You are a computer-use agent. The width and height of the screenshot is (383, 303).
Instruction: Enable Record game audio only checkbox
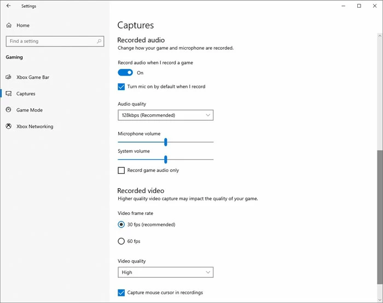121,170
